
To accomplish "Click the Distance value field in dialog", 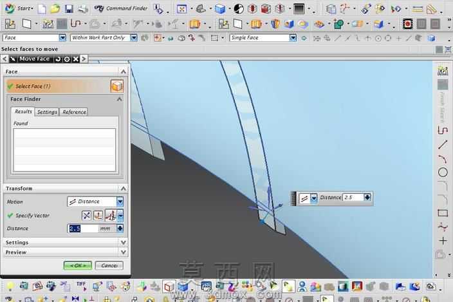I will 83,229.
